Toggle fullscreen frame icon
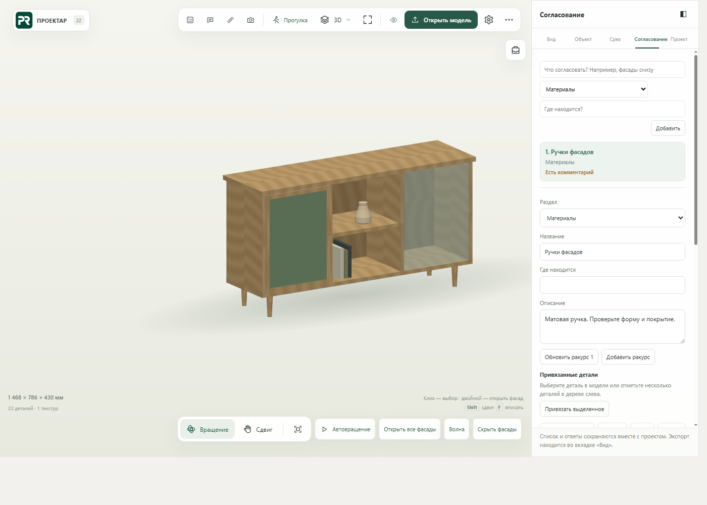The height and width of the screenshot is (505, 707). [368, 20]
